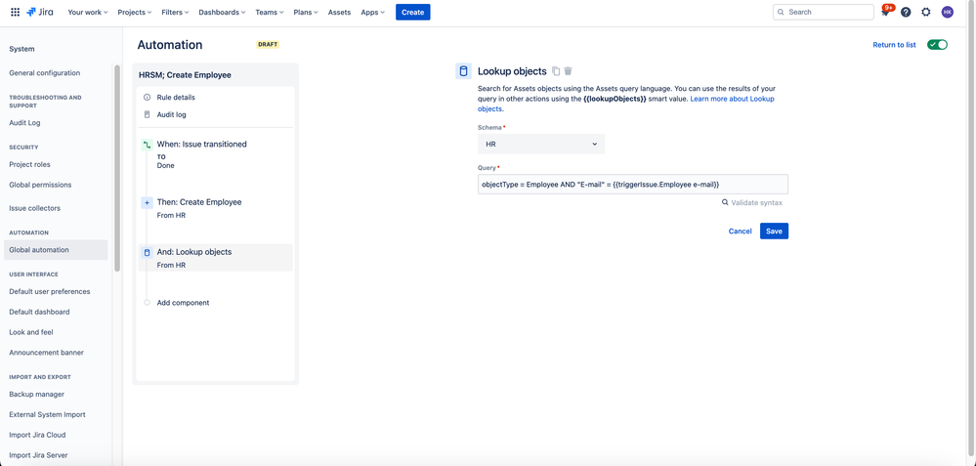Focus the top Search box
The width and height of the screenshot is (976, 466).
823,12
